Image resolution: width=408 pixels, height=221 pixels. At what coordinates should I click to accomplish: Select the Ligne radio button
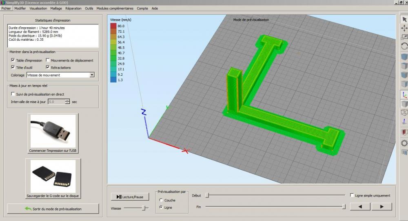pyautogui.click(x=161, y=207)
